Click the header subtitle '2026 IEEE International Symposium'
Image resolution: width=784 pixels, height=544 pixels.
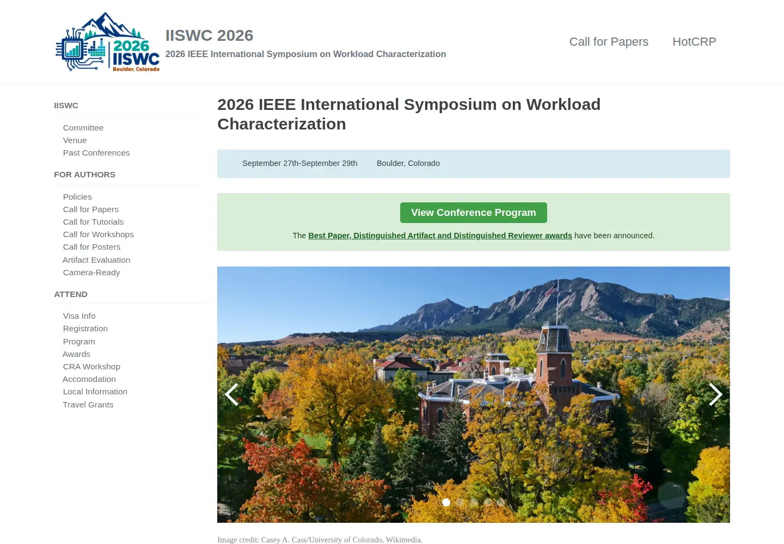click(x=305, y=54)
